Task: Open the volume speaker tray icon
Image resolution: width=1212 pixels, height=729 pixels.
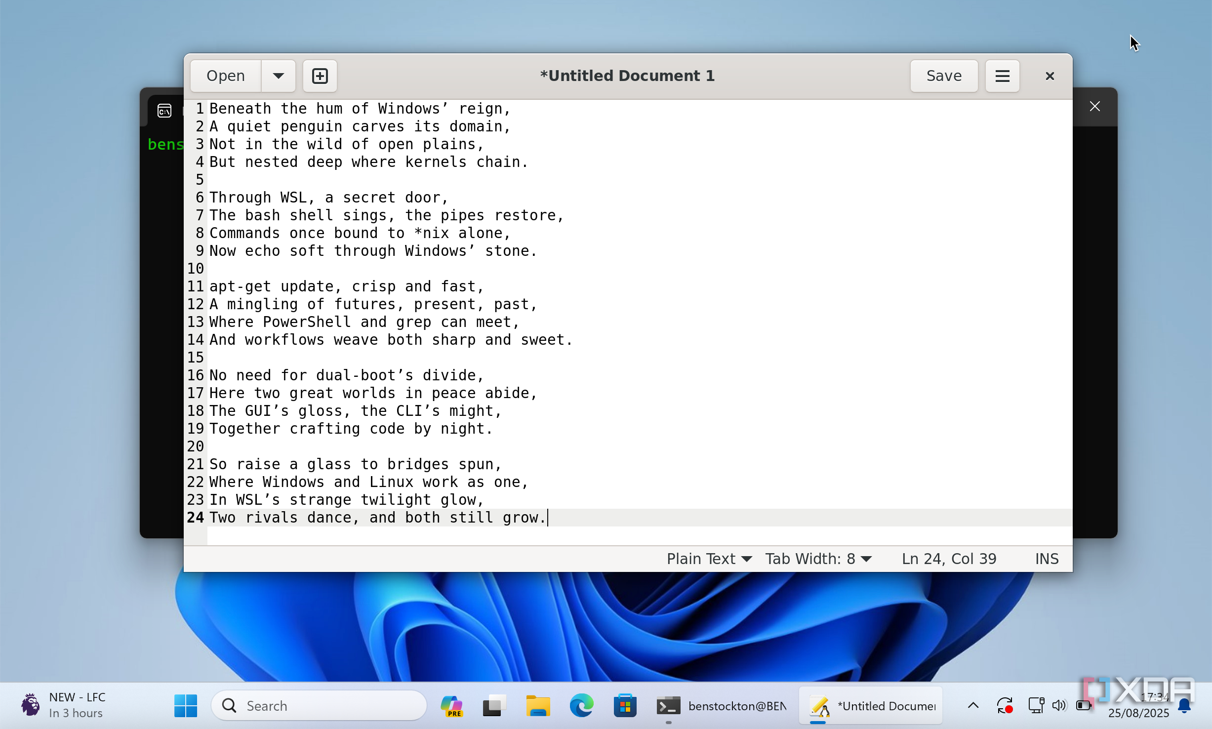Action: tap(1058, 706)
